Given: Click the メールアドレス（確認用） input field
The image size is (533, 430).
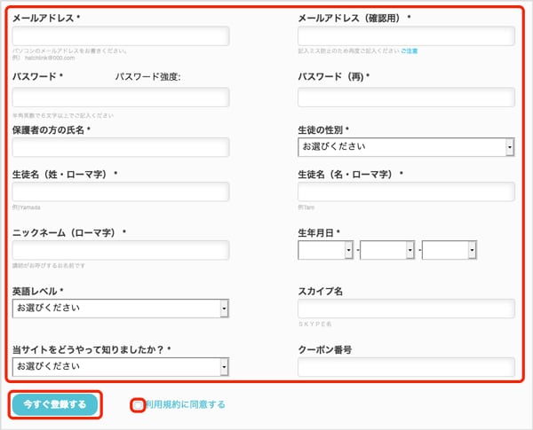Looking at the screenshot, I should (x=406, y=36).
